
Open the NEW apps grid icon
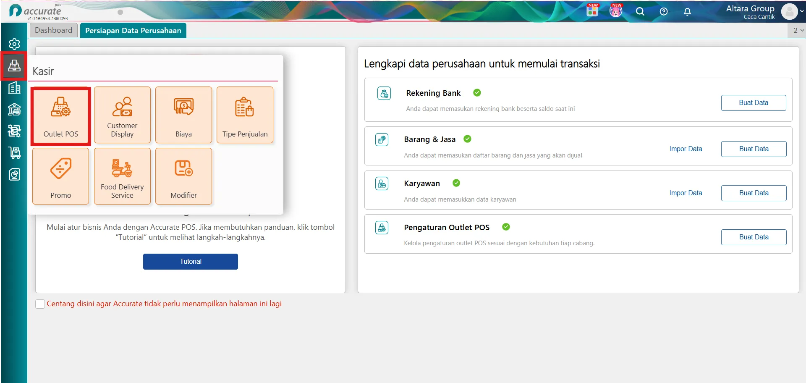[592, 10]
